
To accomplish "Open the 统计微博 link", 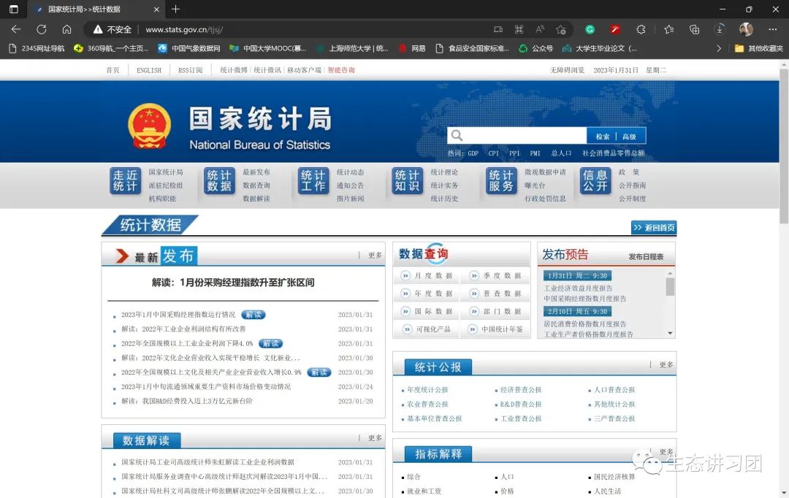I will pyautogui.click(x=234, y=70).
